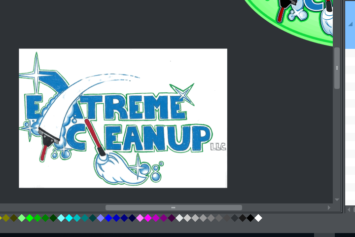355x237 pixels.
Task: Click the left arrow below the right panel
Action: coord(349,209)
